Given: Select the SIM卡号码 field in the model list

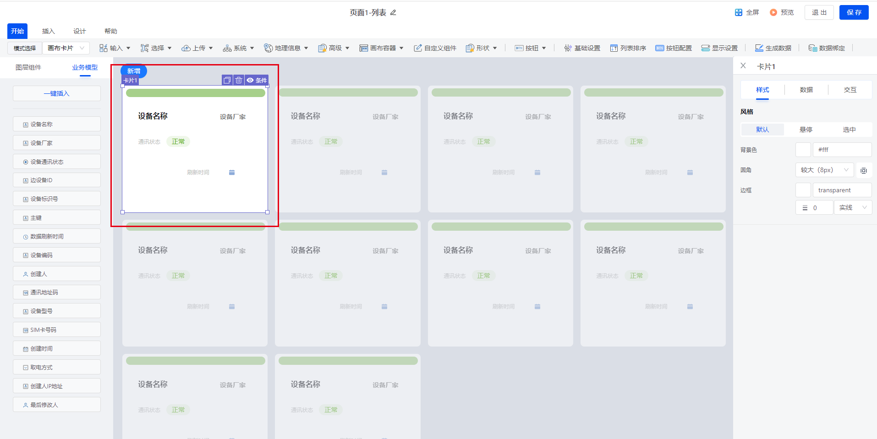Looking at the screenshot, I should pos(57,330).
